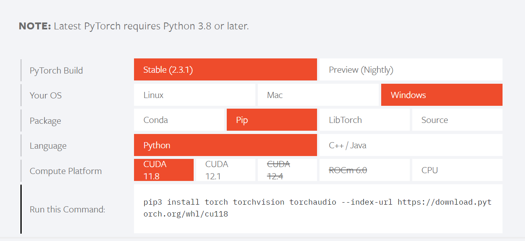Viewport: 525px width, 241px height.
Task: Pick Linux as your OS
Action: coord(194,95)
